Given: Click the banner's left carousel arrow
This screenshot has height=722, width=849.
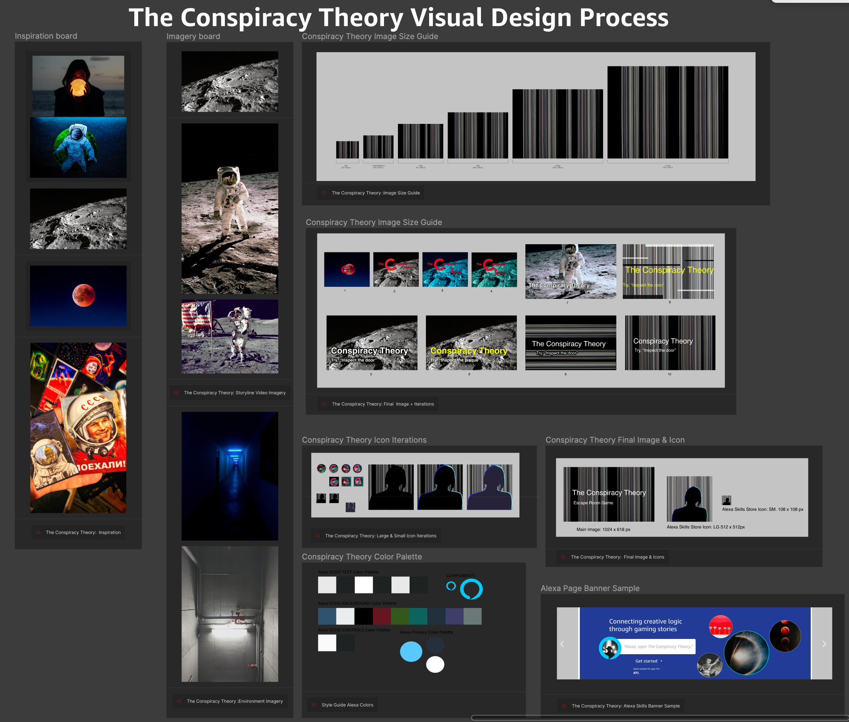Looking at the screenshot, I should pos(562,644).
